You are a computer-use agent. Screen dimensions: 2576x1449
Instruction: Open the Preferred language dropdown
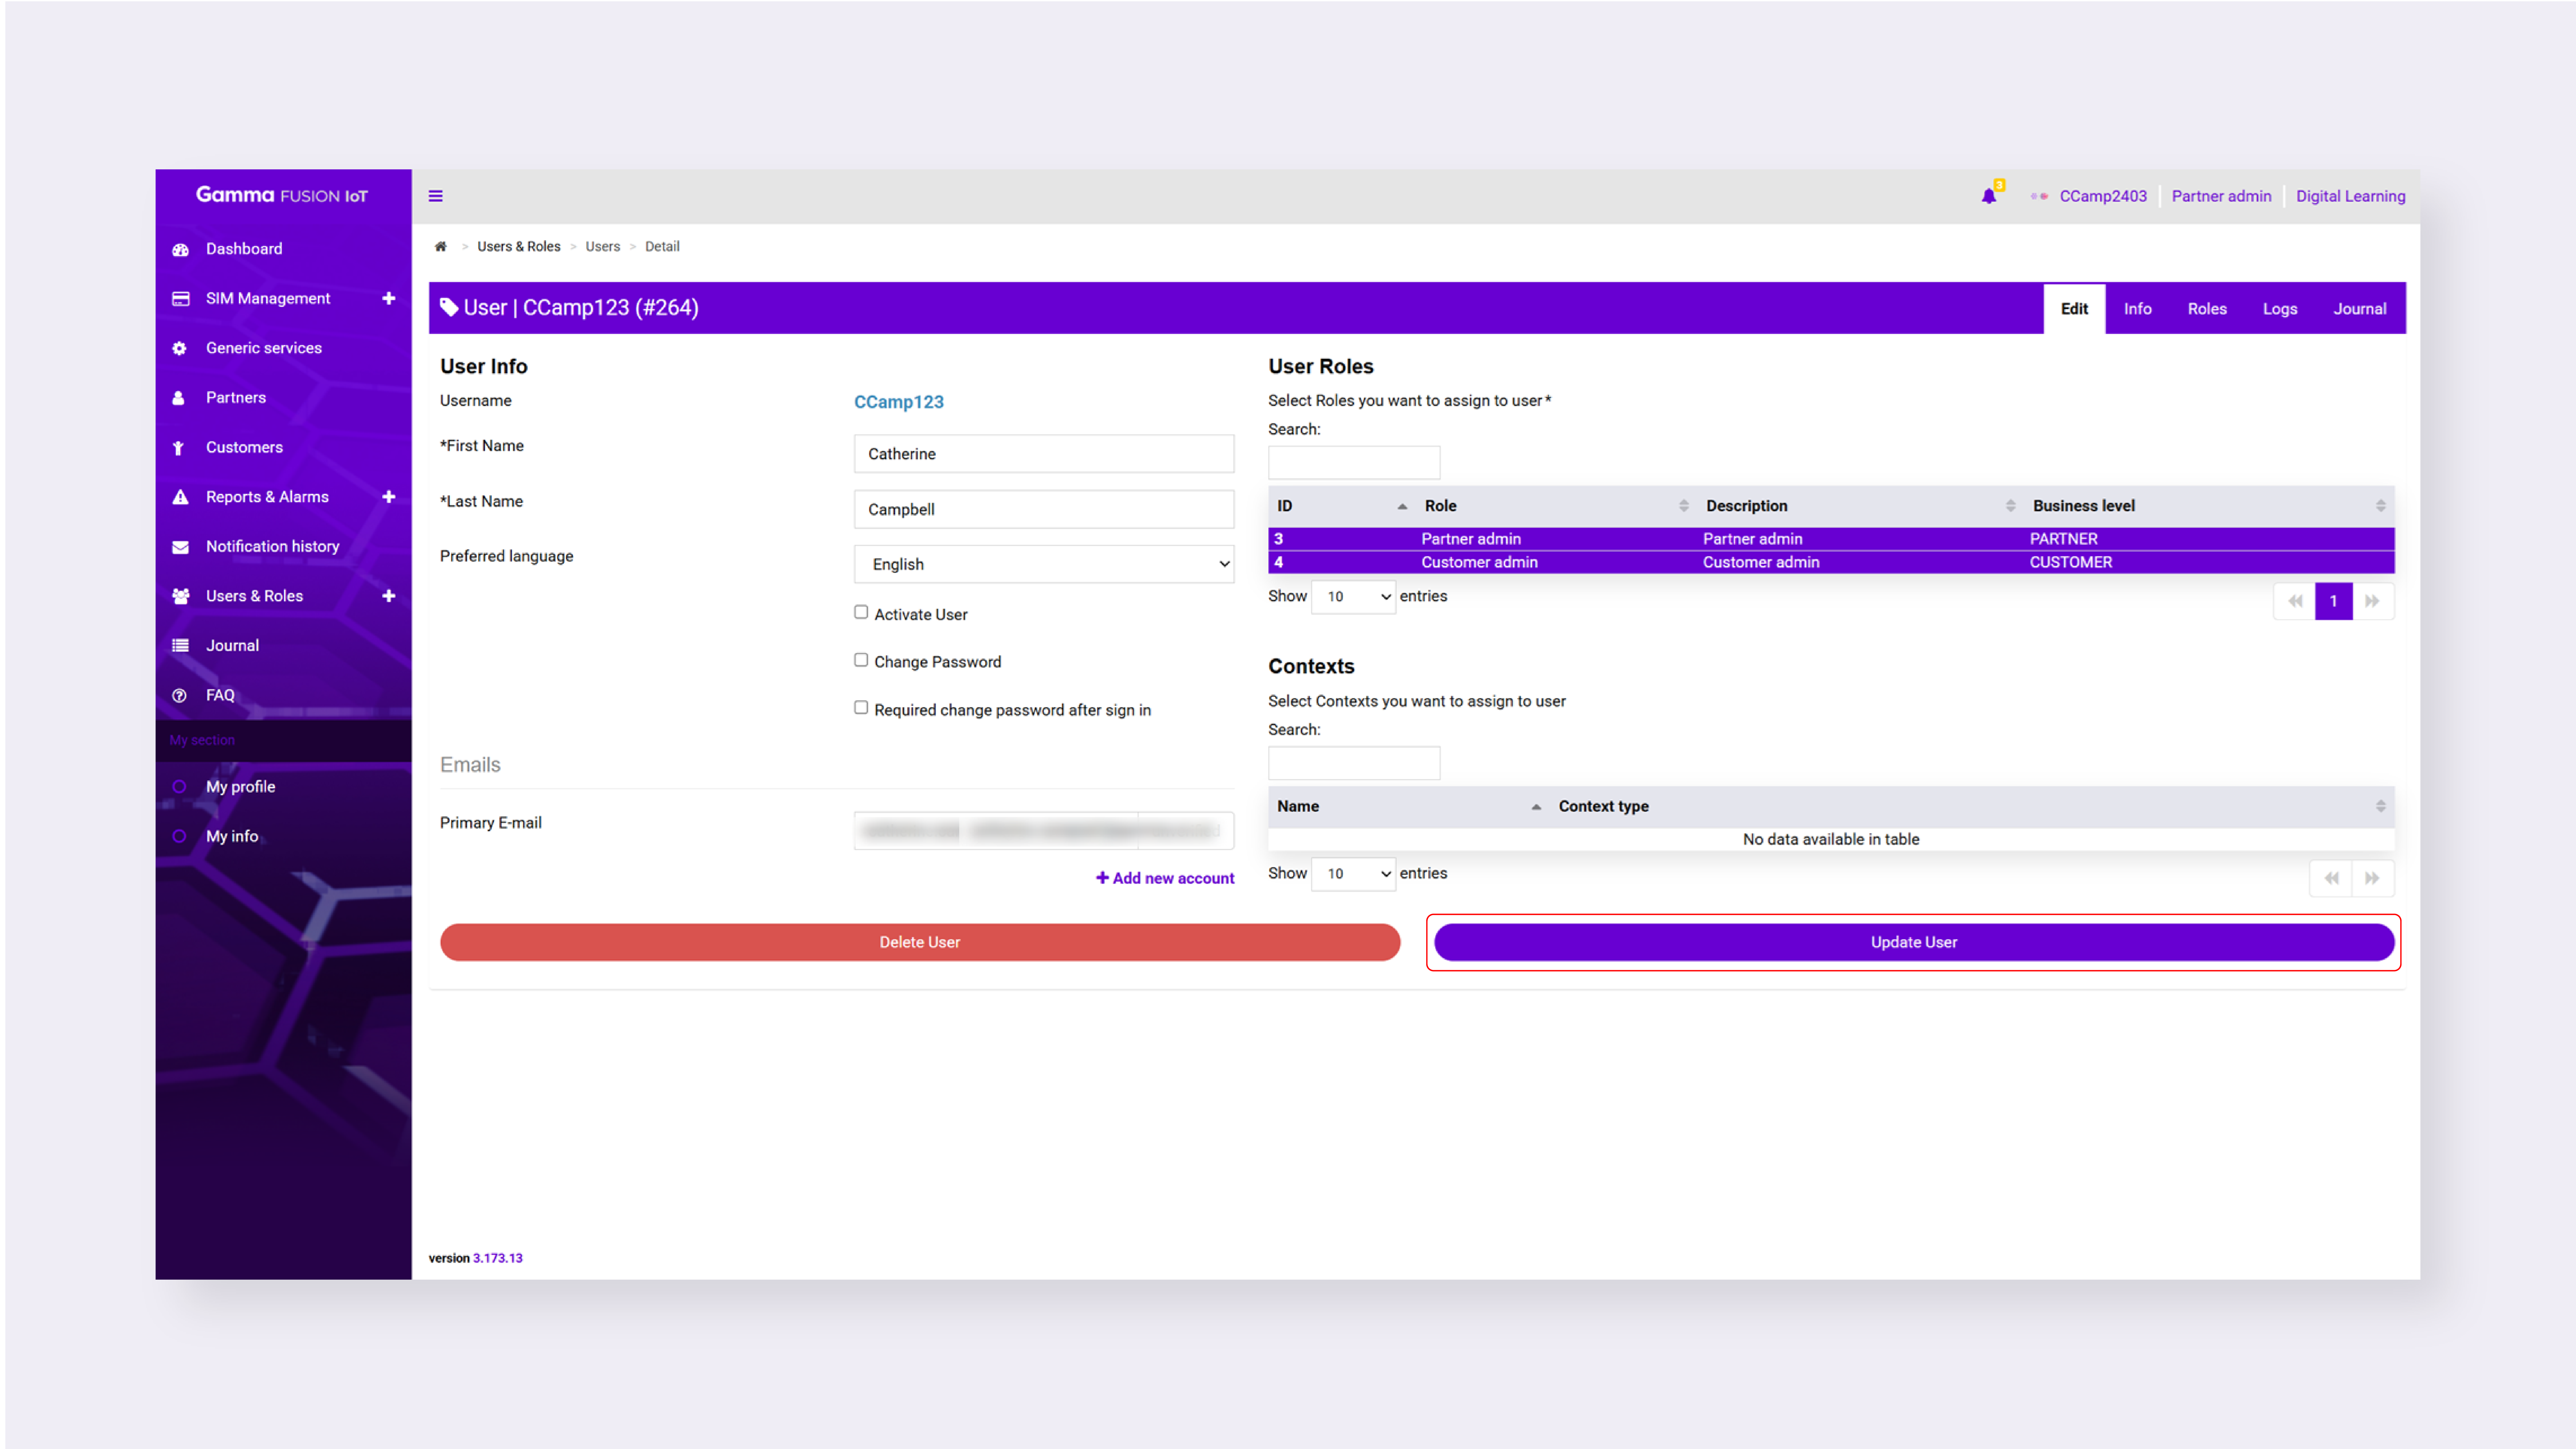point(1043,564)
